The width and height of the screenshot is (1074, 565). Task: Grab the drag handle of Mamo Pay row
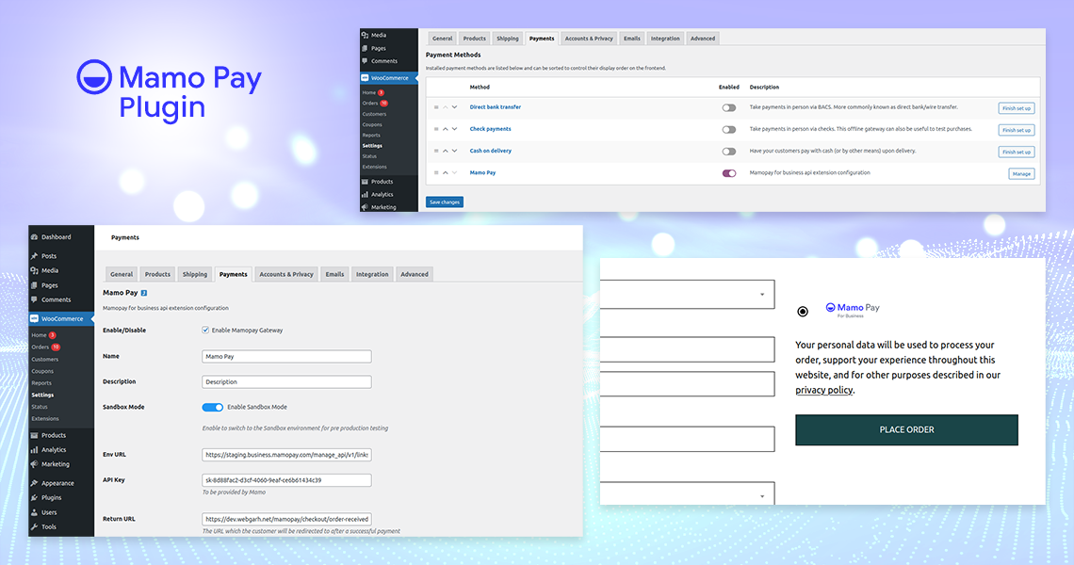(436, 173)
